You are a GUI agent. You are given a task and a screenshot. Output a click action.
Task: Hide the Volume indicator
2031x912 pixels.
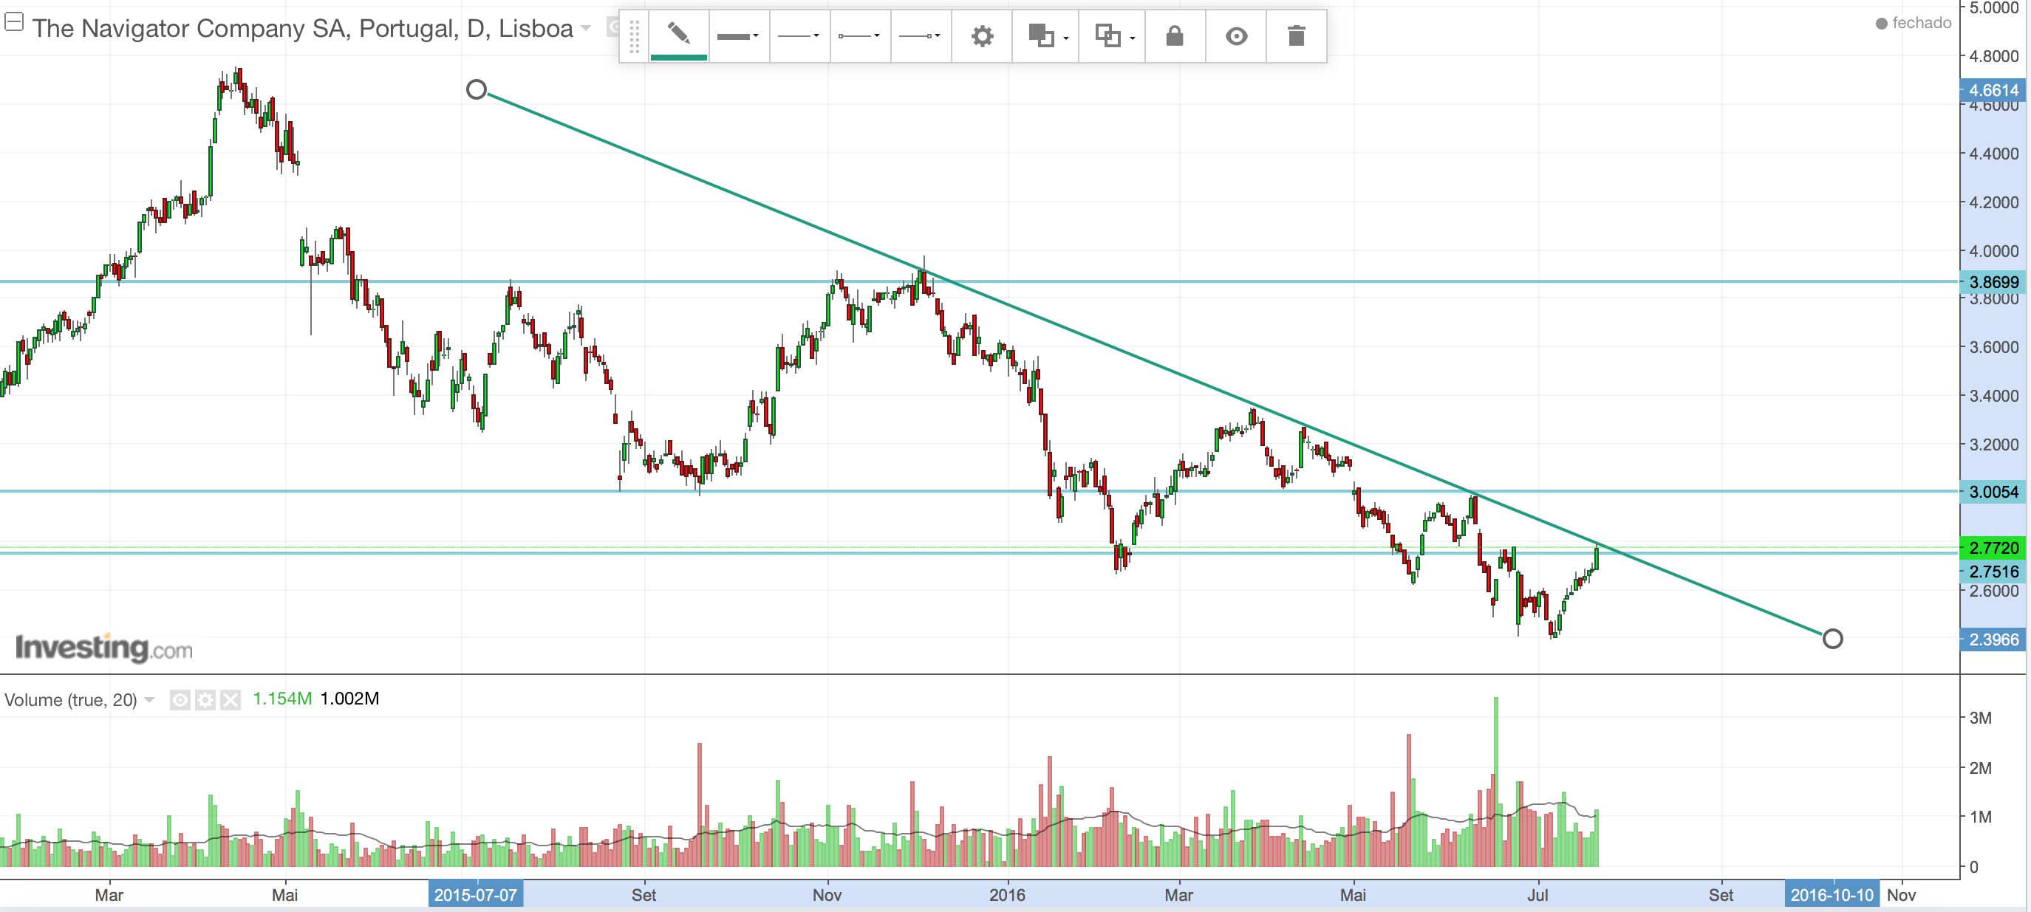coord(180,700)
